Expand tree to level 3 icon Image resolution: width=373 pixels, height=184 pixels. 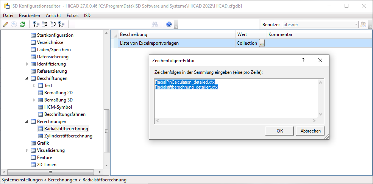click(x=53, y=24)
